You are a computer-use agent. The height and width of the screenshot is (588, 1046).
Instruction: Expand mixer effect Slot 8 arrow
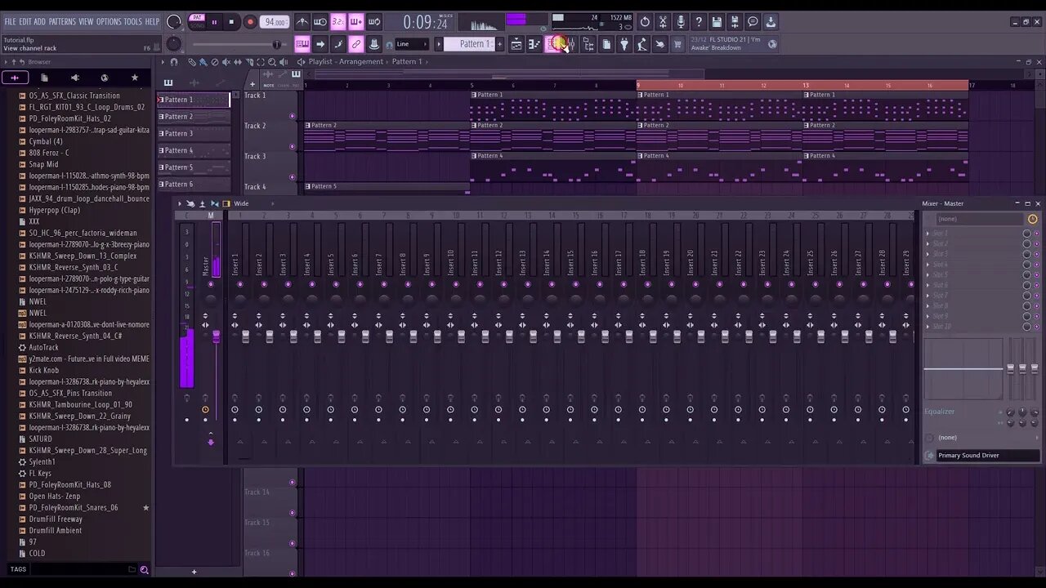pos(928,305)
